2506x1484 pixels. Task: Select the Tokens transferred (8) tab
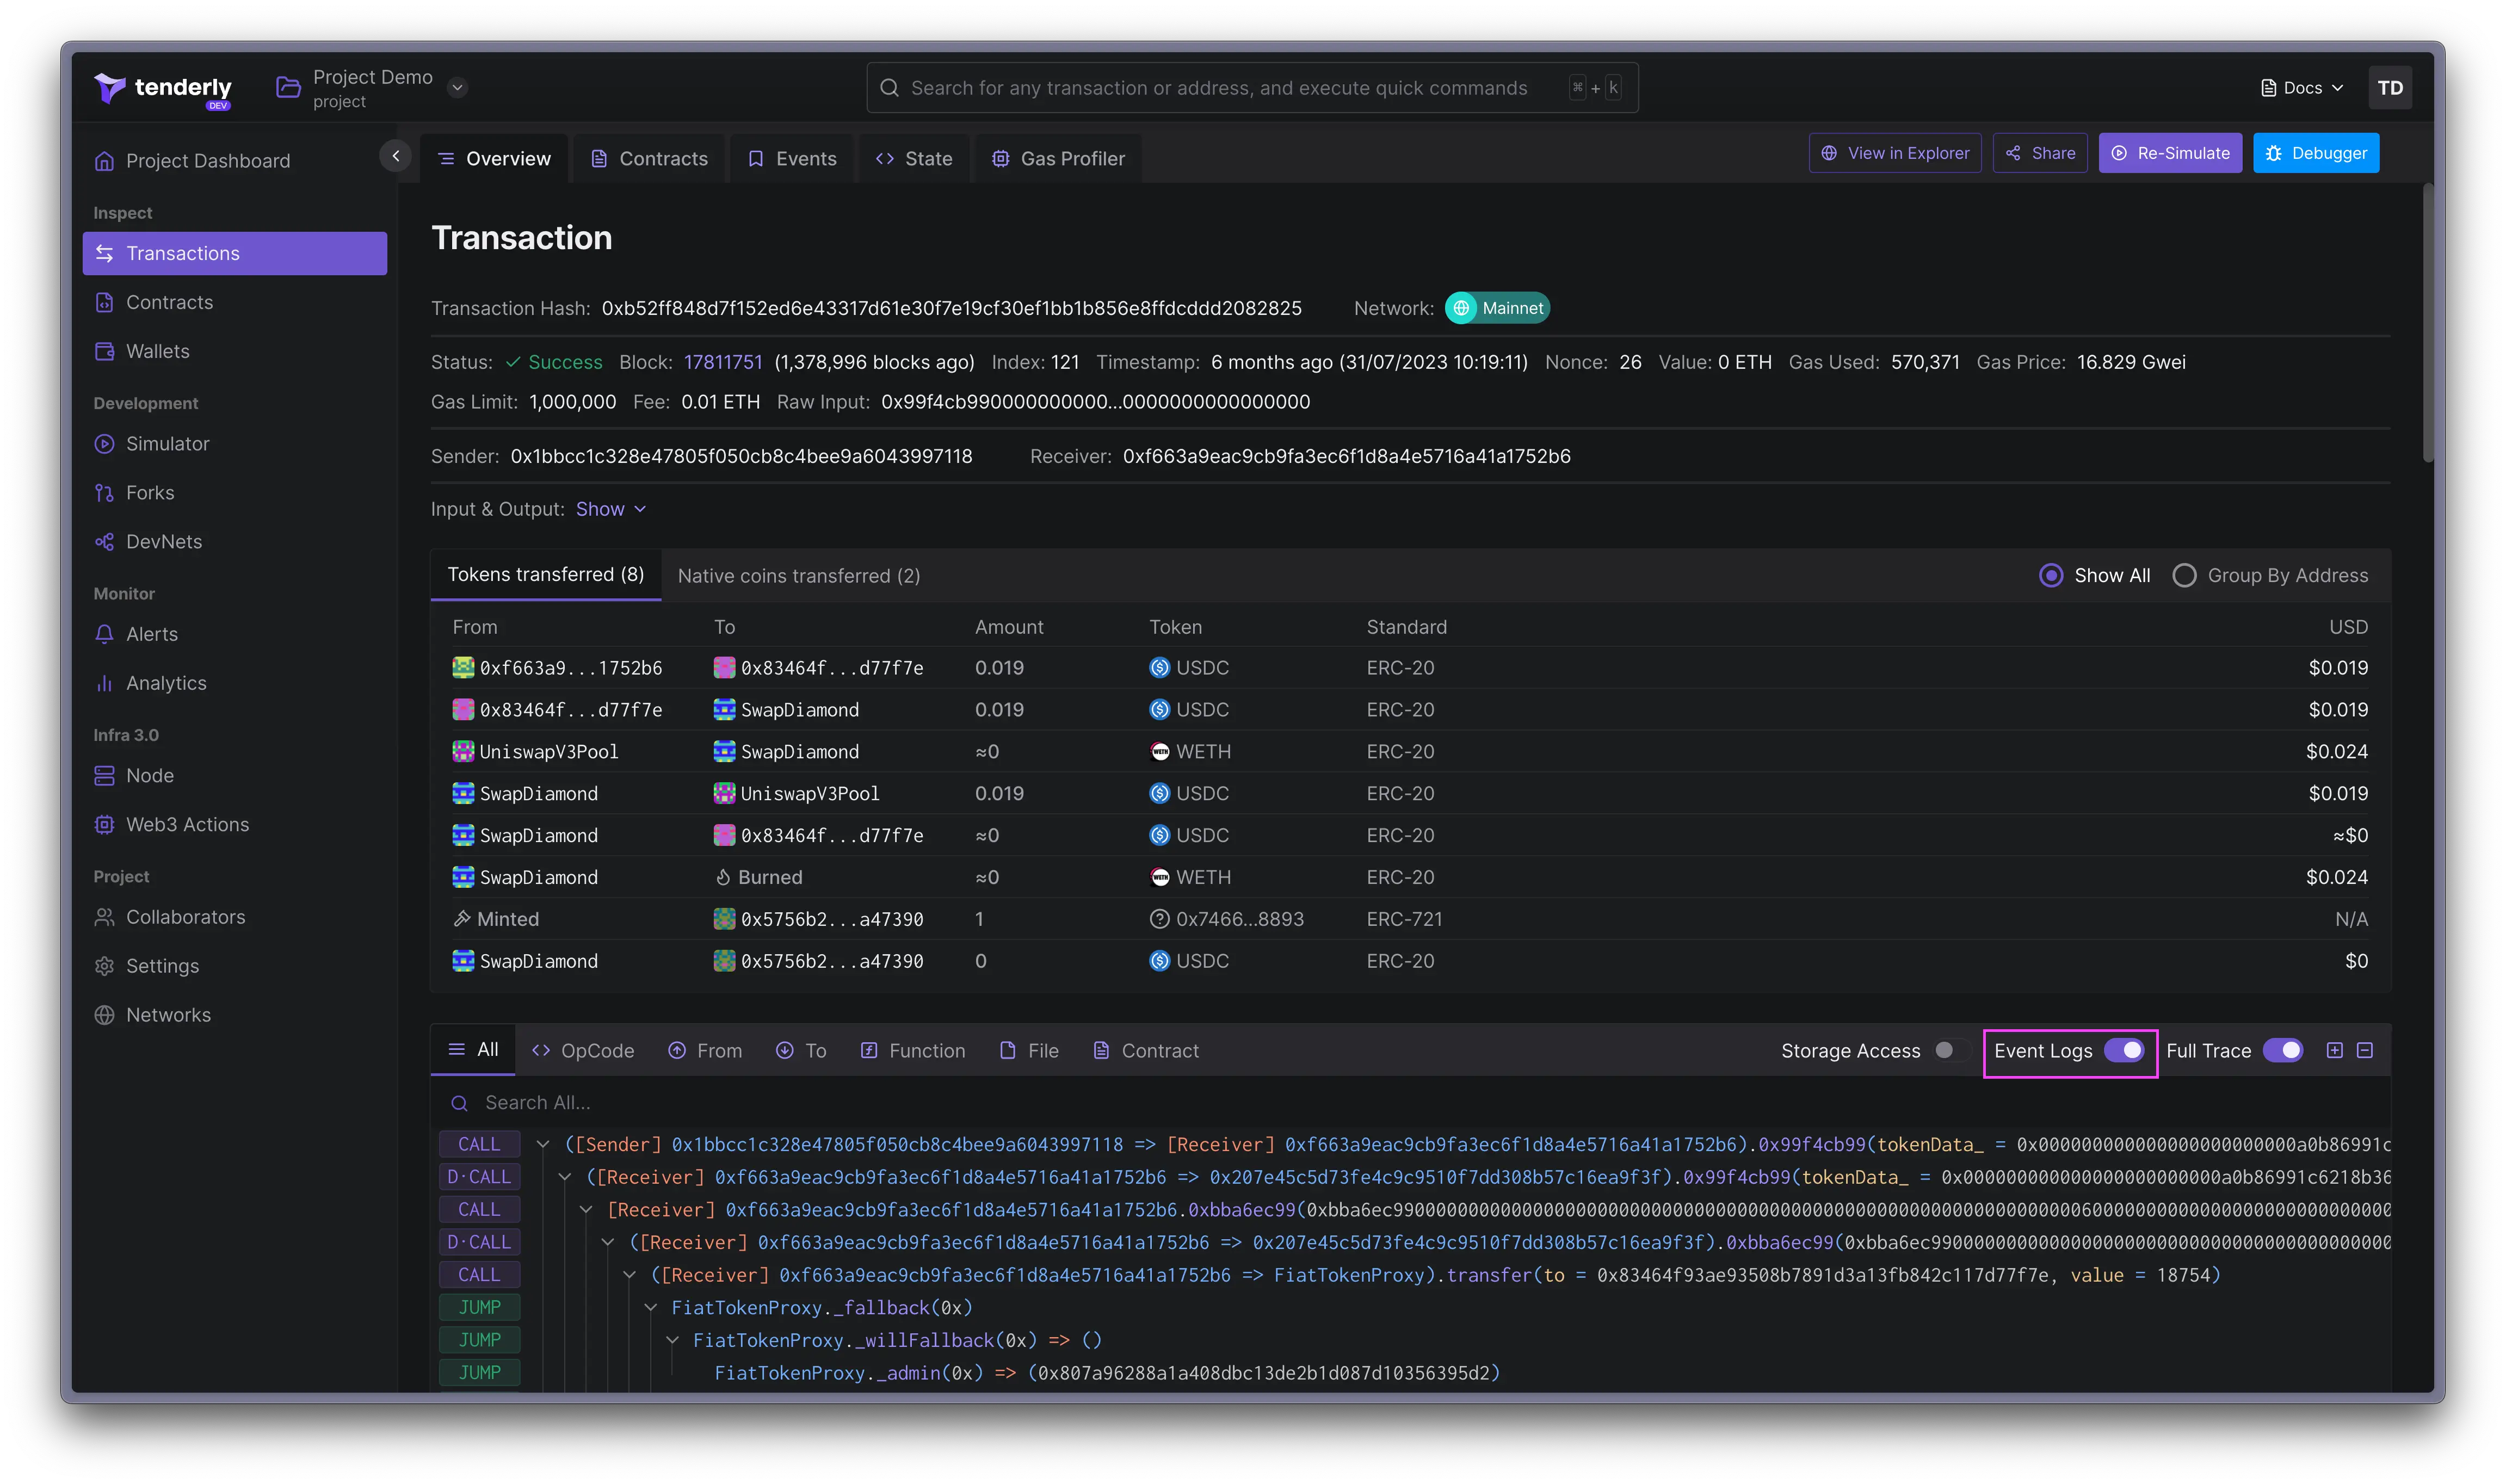[x=546, y=575]
